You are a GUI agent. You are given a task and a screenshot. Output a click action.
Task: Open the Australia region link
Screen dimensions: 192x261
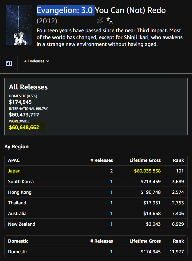click(17, 213)
